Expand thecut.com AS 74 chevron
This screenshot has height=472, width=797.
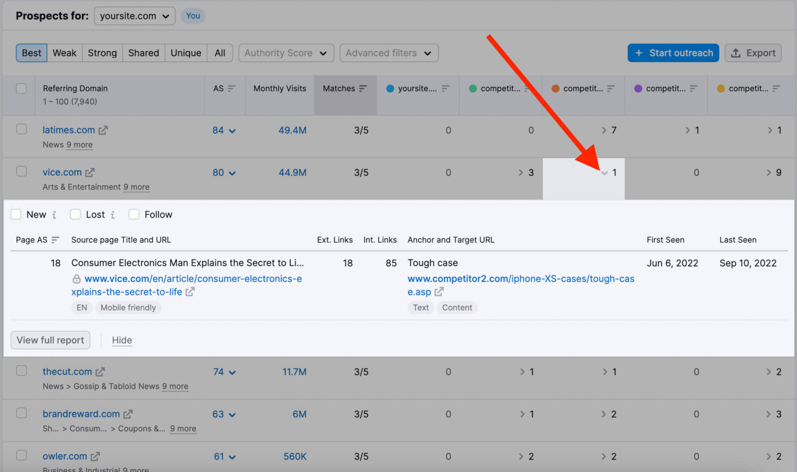click(x=232, y=373)
